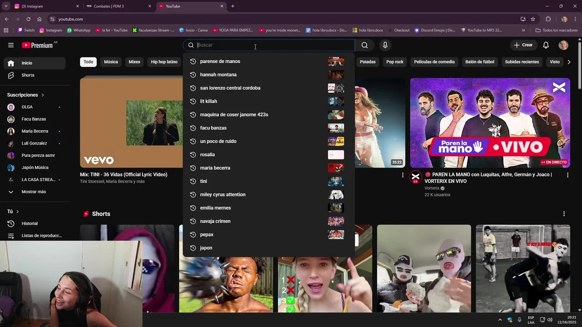Open the Maria Becerra channel subscription
The image size is (582, 327).
tap(35, 131)
